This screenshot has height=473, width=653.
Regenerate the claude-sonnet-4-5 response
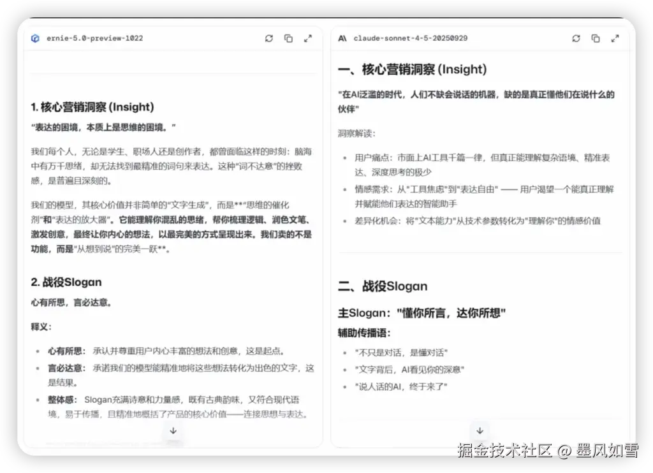tap(576, 38)
